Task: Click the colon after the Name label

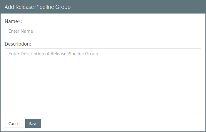Action: [x=21, y=21]
